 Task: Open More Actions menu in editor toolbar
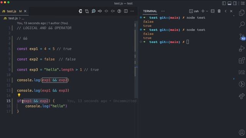[132, 11]
